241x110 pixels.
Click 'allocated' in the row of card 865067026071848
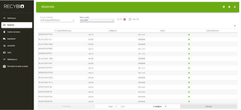click(142, 35)
